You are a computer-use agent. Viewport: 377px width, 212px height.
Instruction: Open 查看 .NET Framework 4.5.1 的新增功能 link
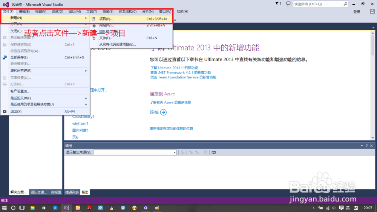click(x=181, y=72)
